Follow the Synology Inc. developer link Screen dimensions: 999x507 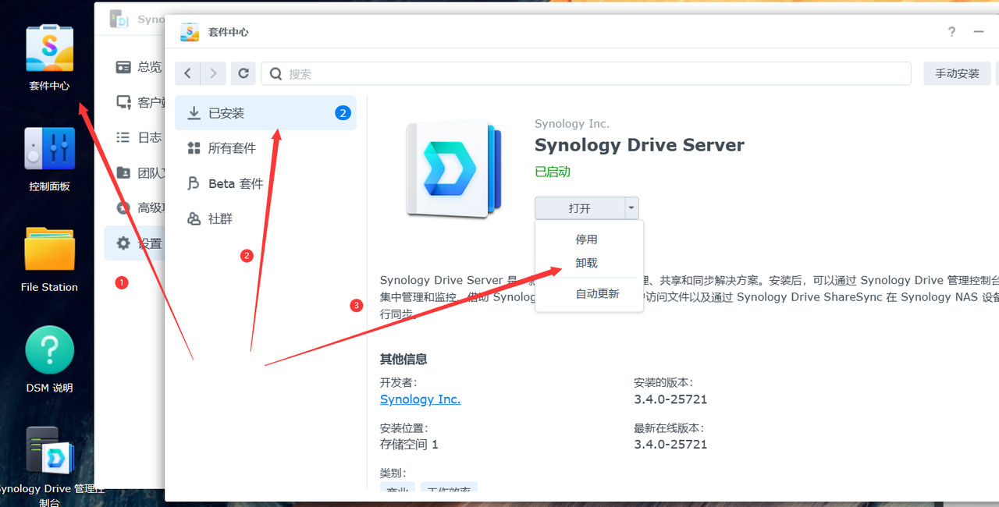point(420,399)
